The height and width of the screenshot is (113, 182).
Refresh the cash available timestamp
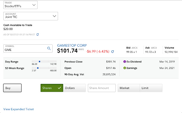pyautogui.click(x=38, y=34)
